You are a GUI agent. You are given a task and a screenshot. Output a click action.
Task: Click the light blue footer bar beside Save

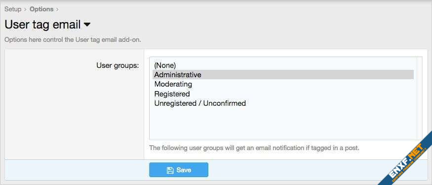(317, 170)
